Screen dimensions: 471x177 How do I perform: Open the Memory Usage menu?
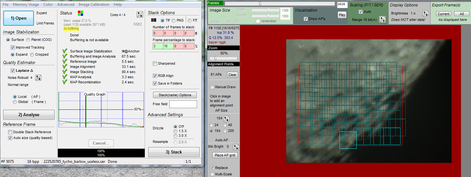[x=26, y=5]
